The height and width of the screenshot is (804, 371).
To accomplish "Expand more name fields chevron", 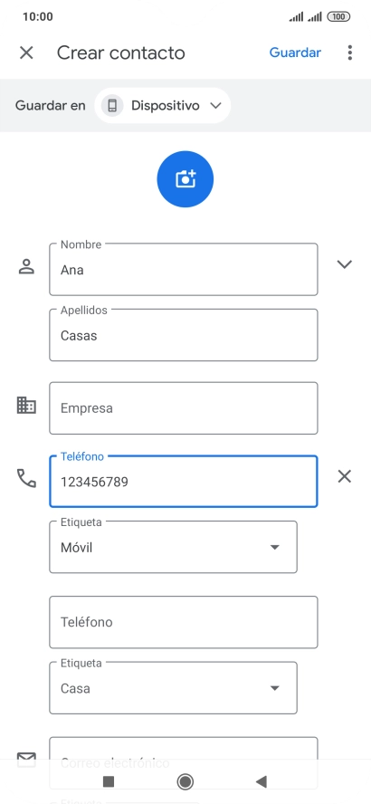I will point(345,264).
